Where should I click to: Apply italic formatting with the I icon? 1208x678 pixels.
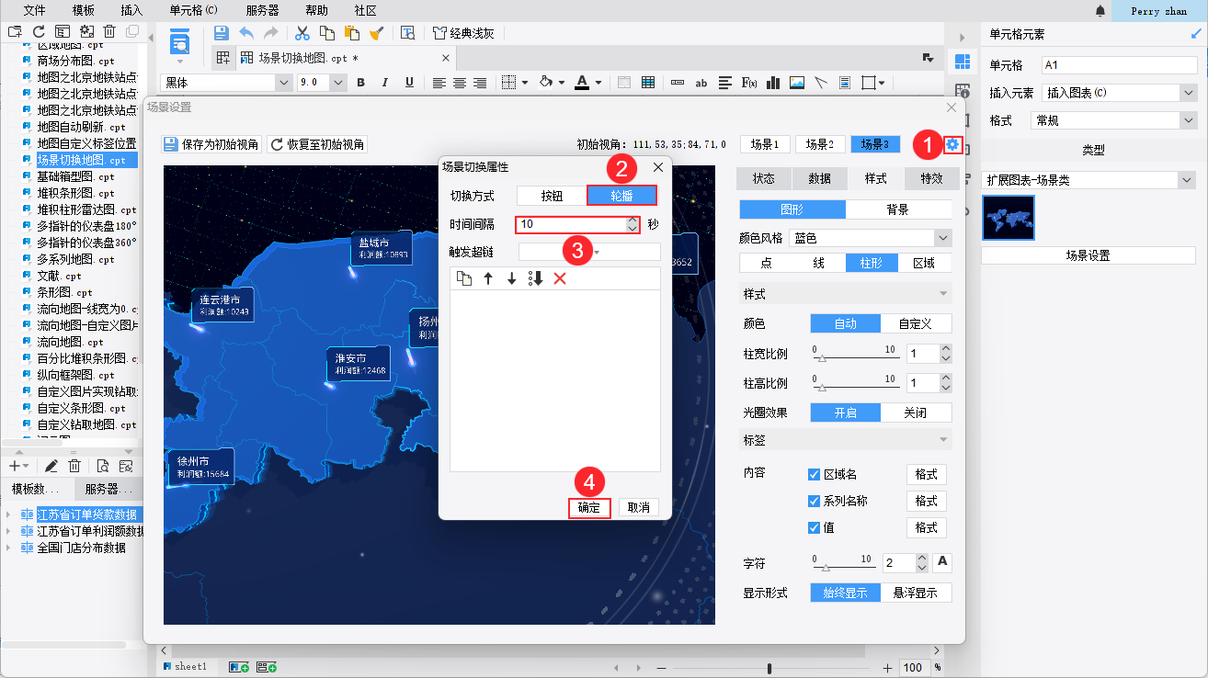pos(385,83)
